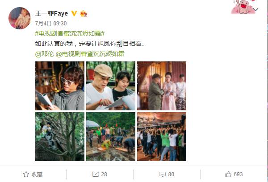This screenshot has height=182, width=268.
Task: Open the user avatar profile picture
Action: point(20,18)
